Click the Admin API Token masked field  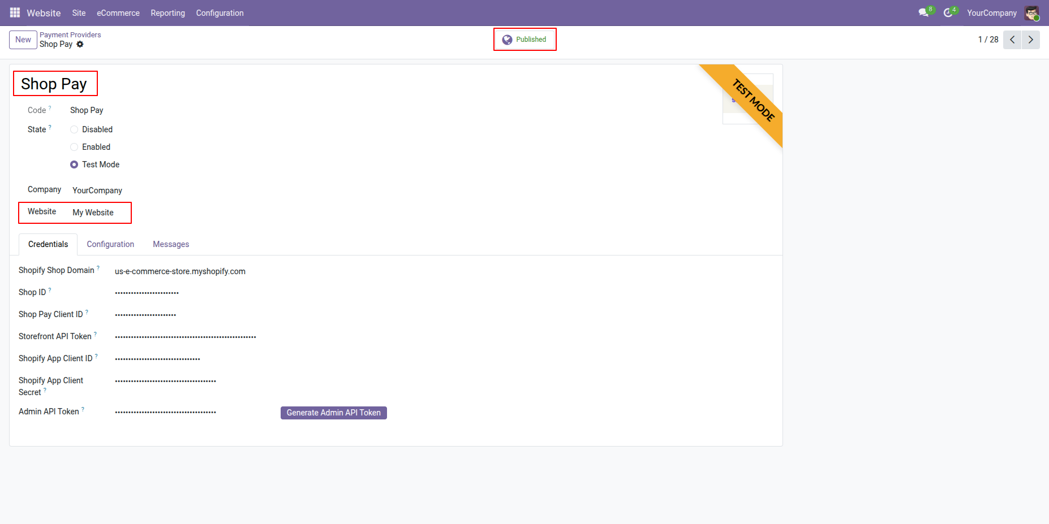(166, 412)
